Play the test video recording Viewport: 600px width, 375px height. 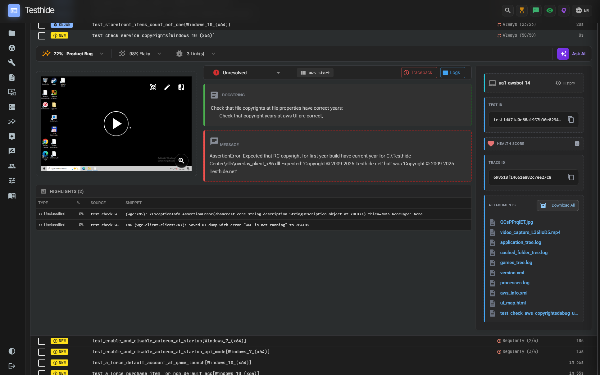coord(116,124)
